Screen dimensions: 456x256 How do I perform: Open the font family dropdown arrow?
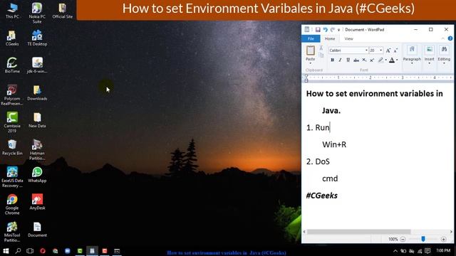tap(366, 50)
